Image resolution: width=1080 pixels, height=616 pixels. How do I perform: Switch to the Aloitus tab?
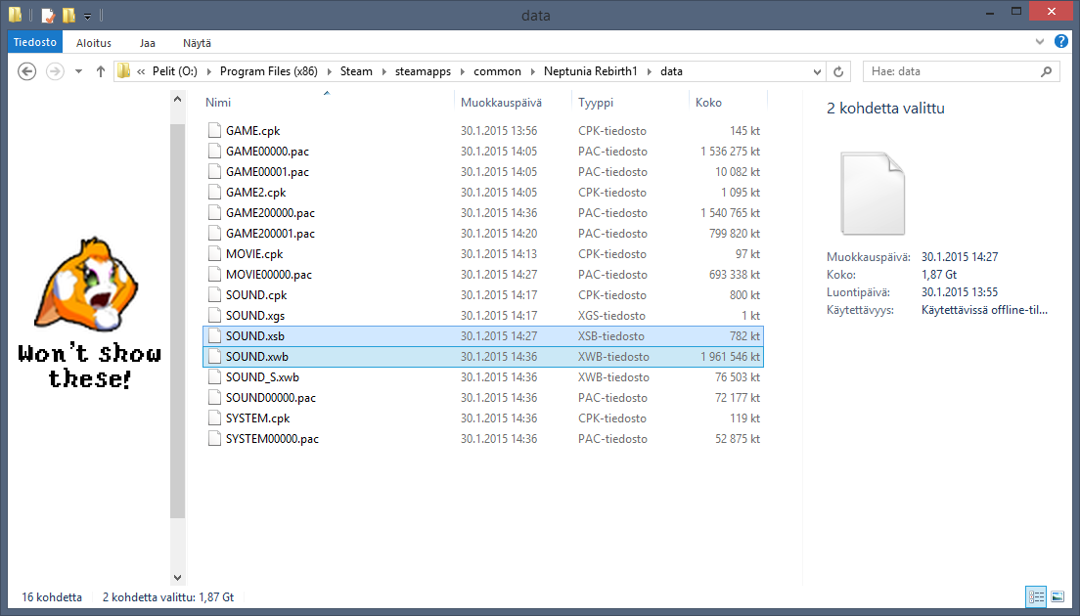point(94,43)
